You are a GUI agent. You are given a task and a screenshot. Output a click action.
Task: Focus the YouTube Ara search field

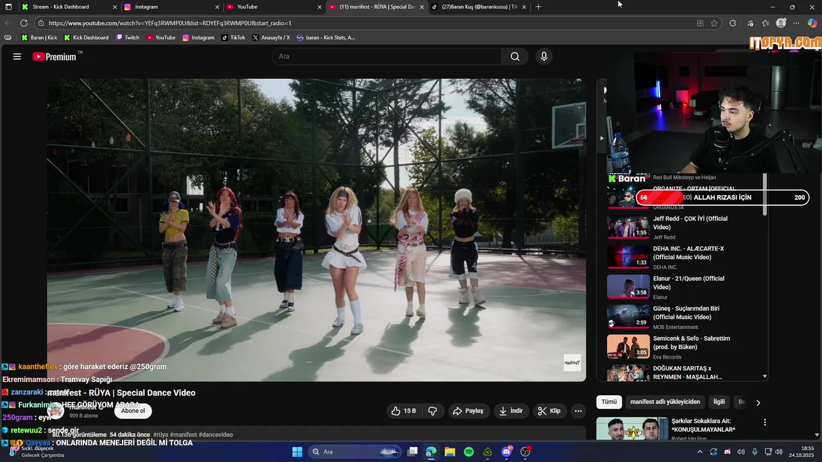pyautogui.click(x=387, y=56)
